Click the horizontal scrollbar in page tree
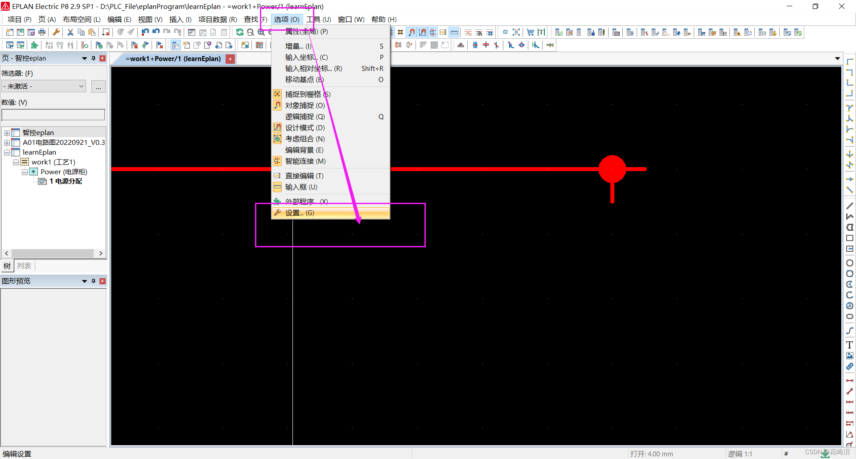The image size is (856, 459). point(53,253)
